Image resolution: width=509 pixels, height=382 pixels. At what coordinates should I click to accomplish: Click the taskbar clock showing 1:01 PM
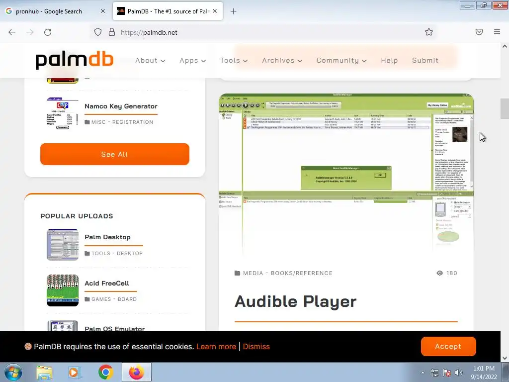[484, 373]
